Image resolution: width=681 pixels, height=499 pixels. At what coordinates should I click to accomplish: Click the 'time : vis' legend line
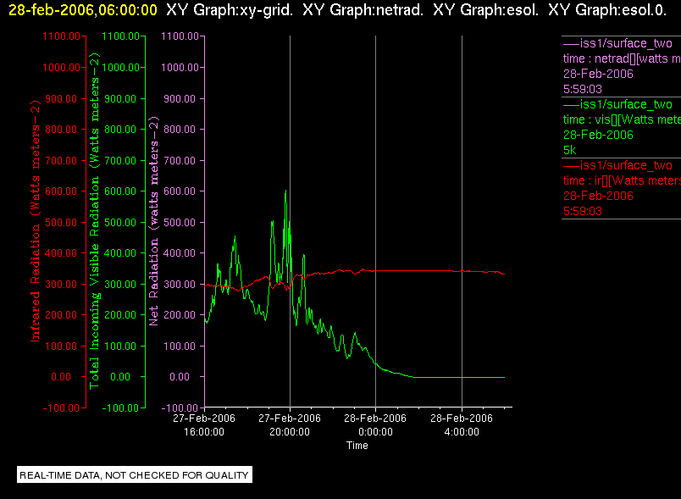pyautogui.click(x=622, y=119)
